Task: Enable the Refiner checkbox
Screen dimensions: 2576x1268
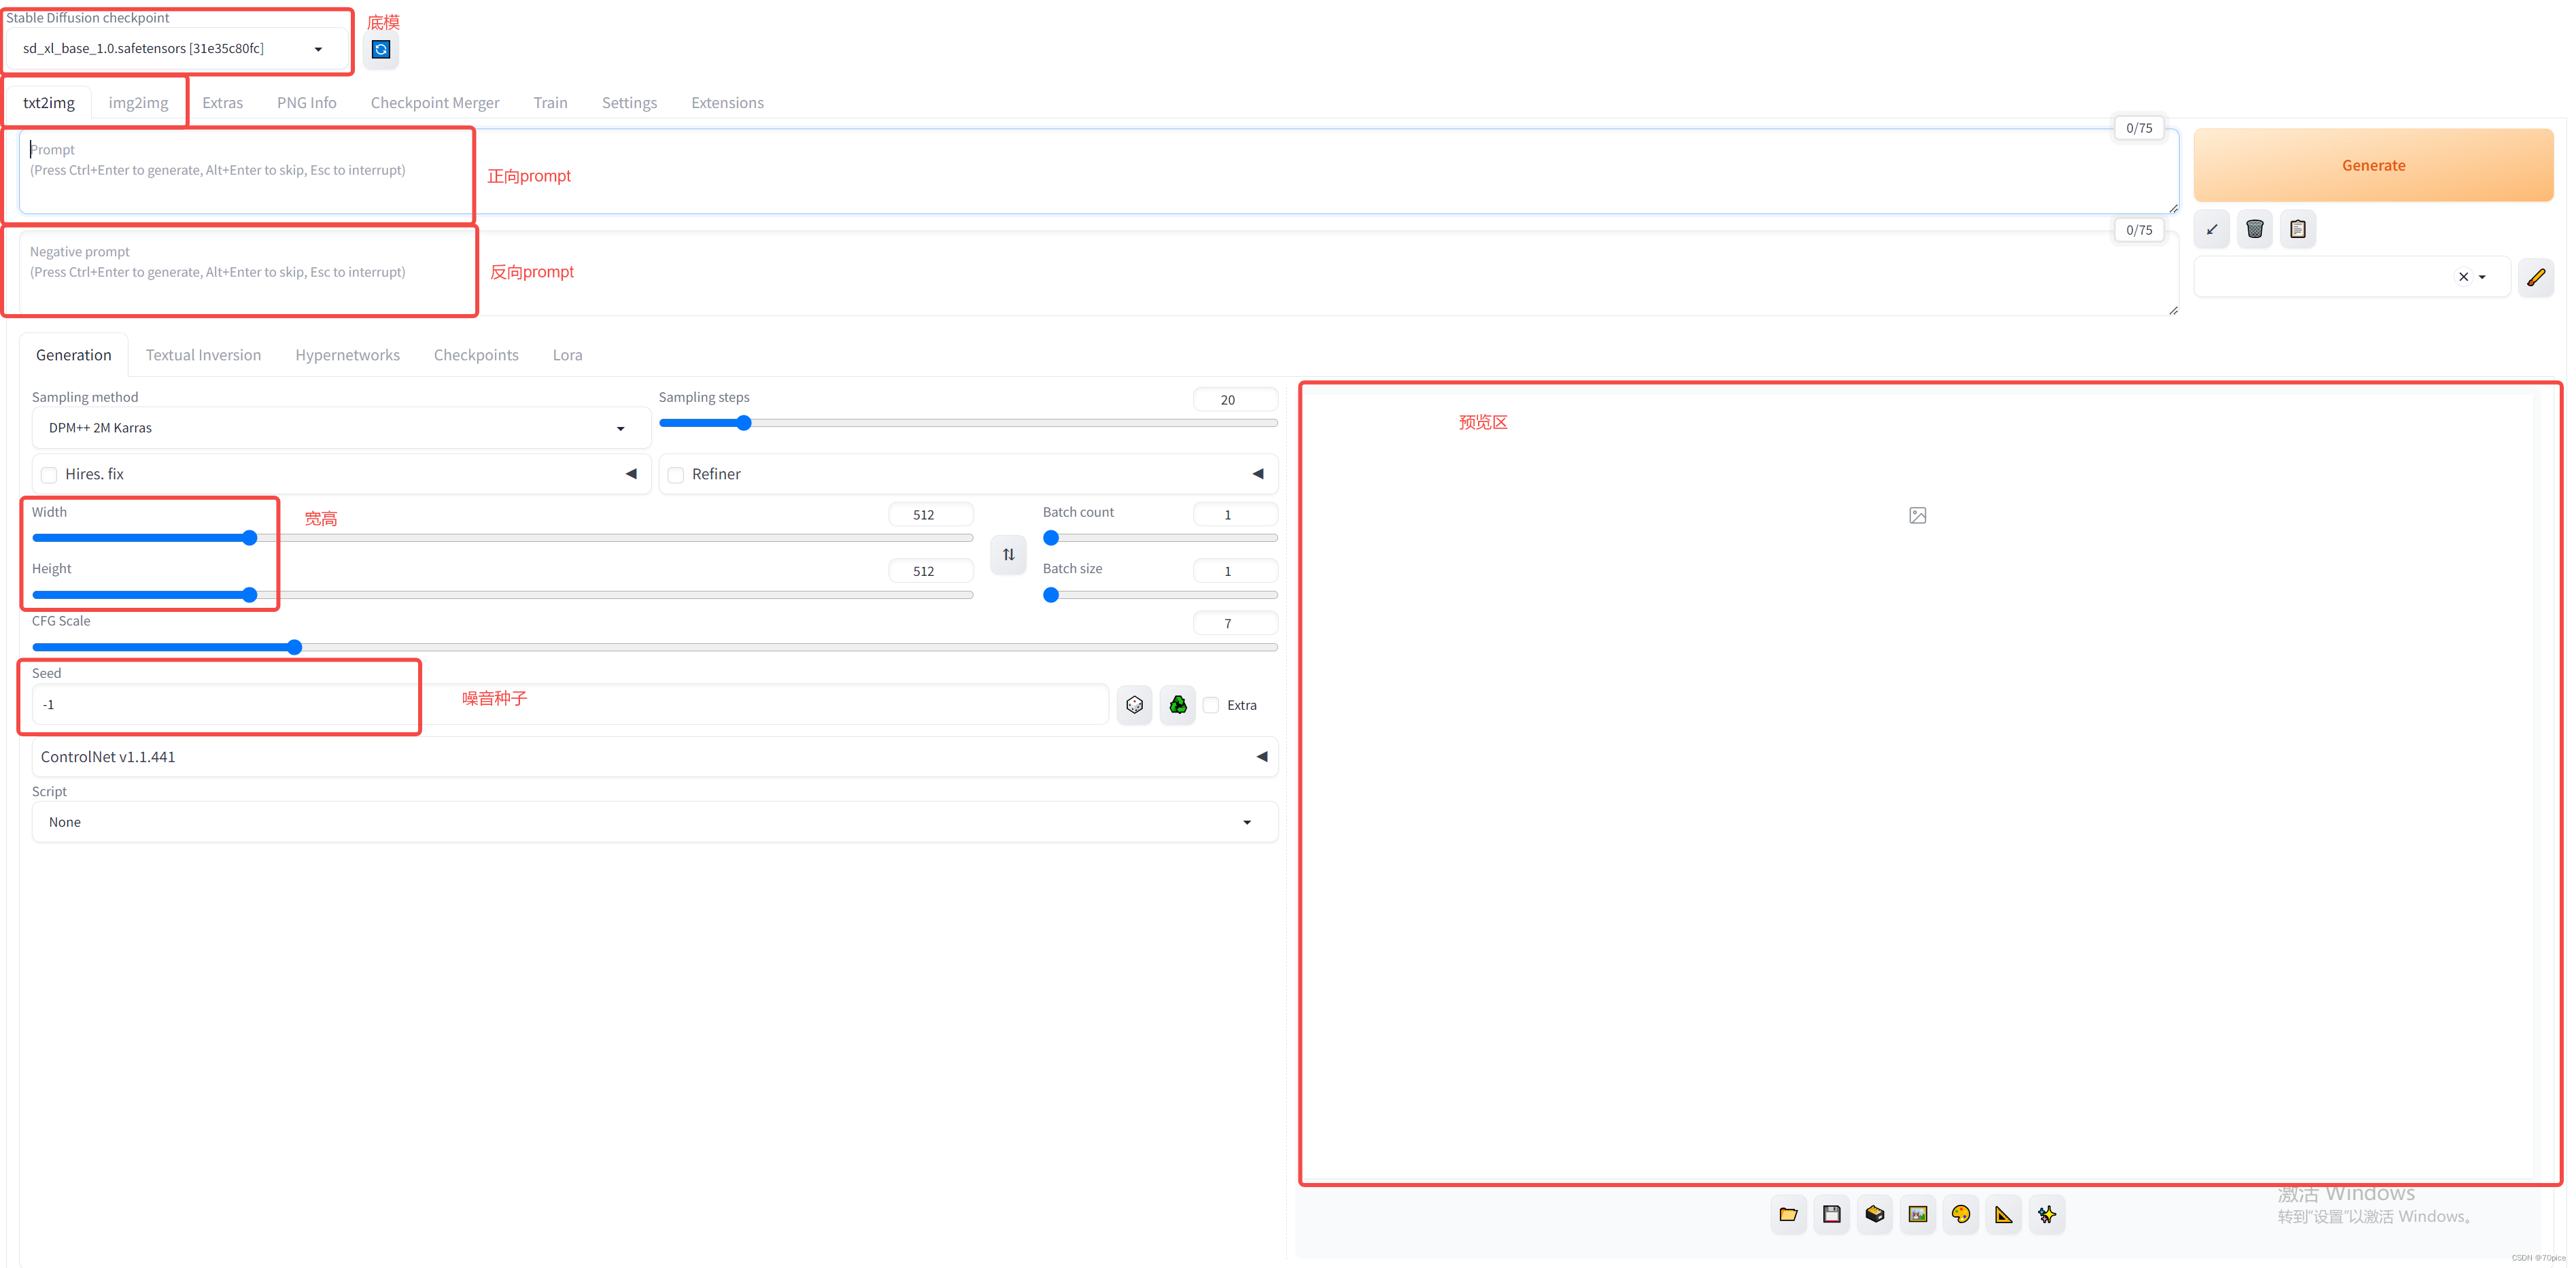Action: click(x=676, y=474)
